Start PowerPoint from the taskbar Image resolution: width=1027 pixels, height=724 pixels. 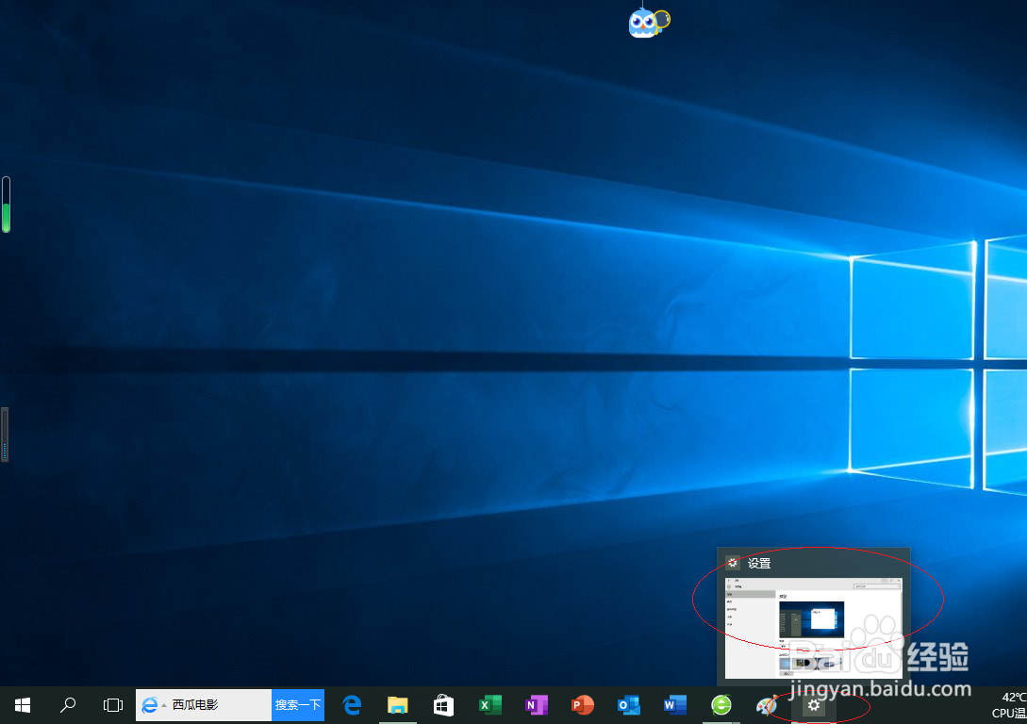[582, 704]
